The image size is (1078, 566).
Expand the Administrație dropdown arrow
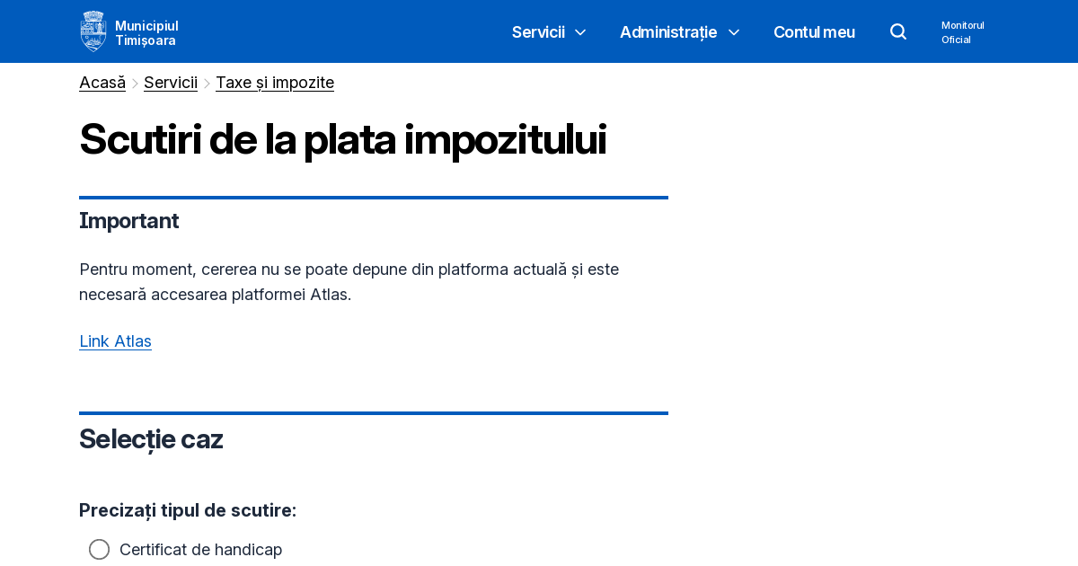click(x=734, y=32)
